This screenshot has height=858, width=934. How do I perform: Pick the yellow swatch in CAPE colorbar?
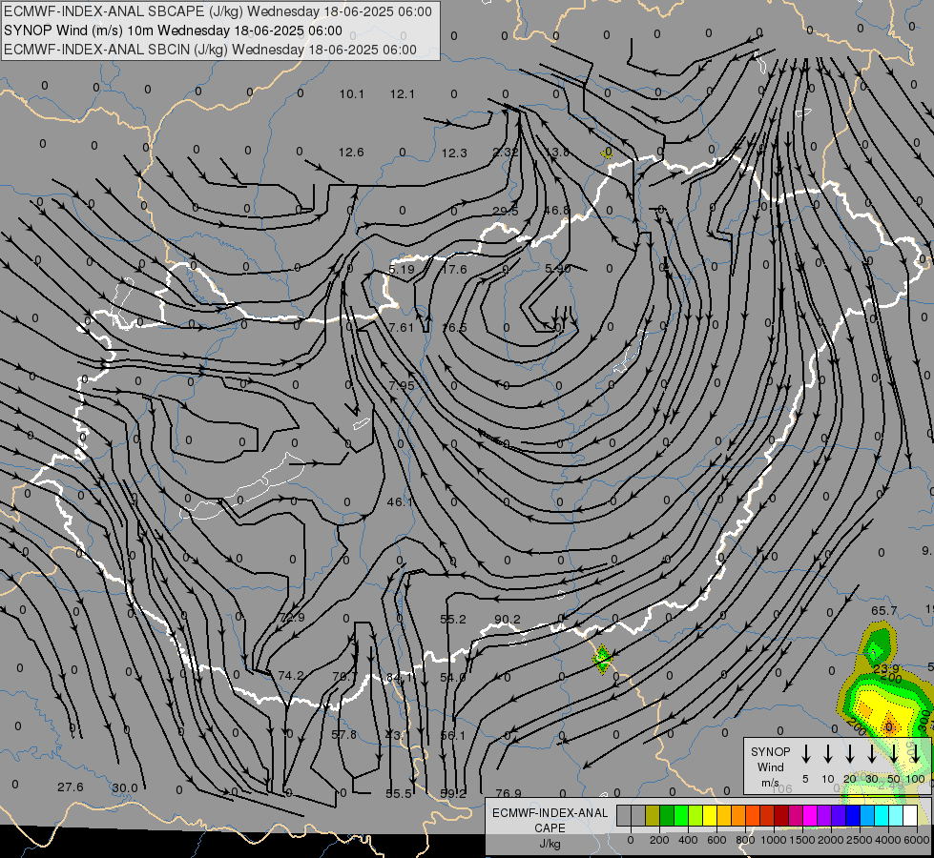(710, 815)
